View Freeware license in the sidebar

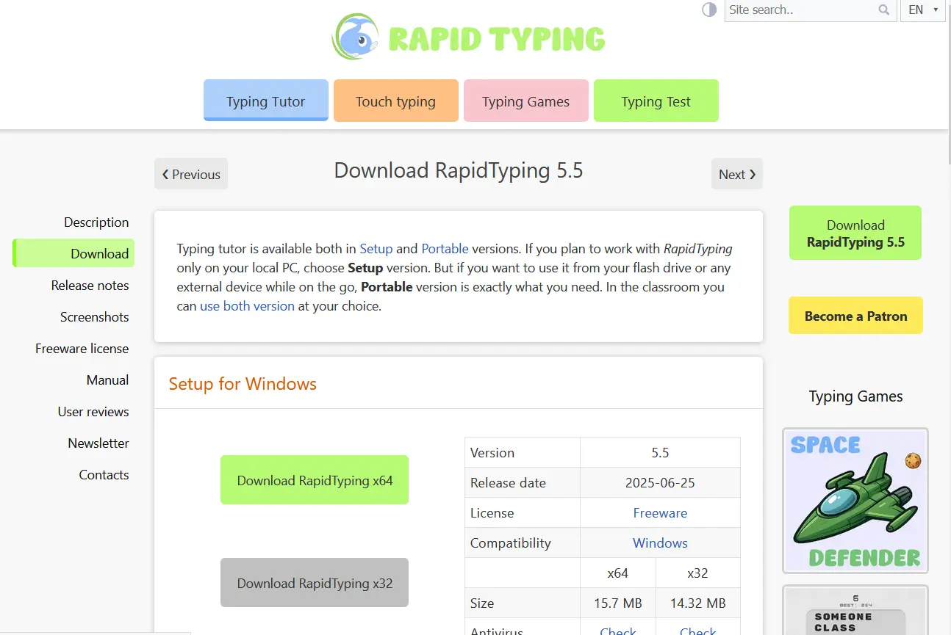tap(82, 349)
